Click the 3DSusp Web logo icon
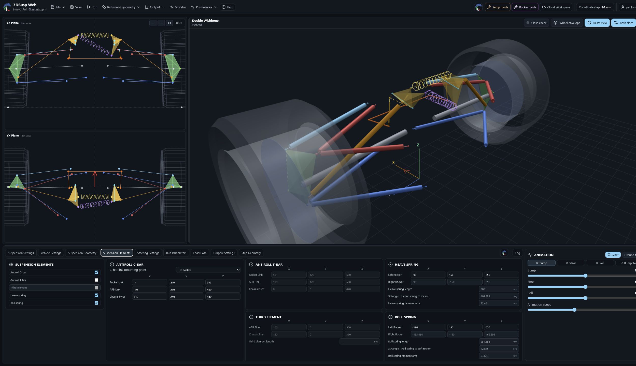636x366 pixels. [x=7, y=7]
